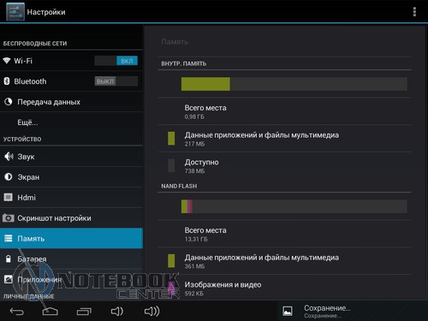
Task: Open internal app data entry 217 МБ
Action: coord(284,139)
